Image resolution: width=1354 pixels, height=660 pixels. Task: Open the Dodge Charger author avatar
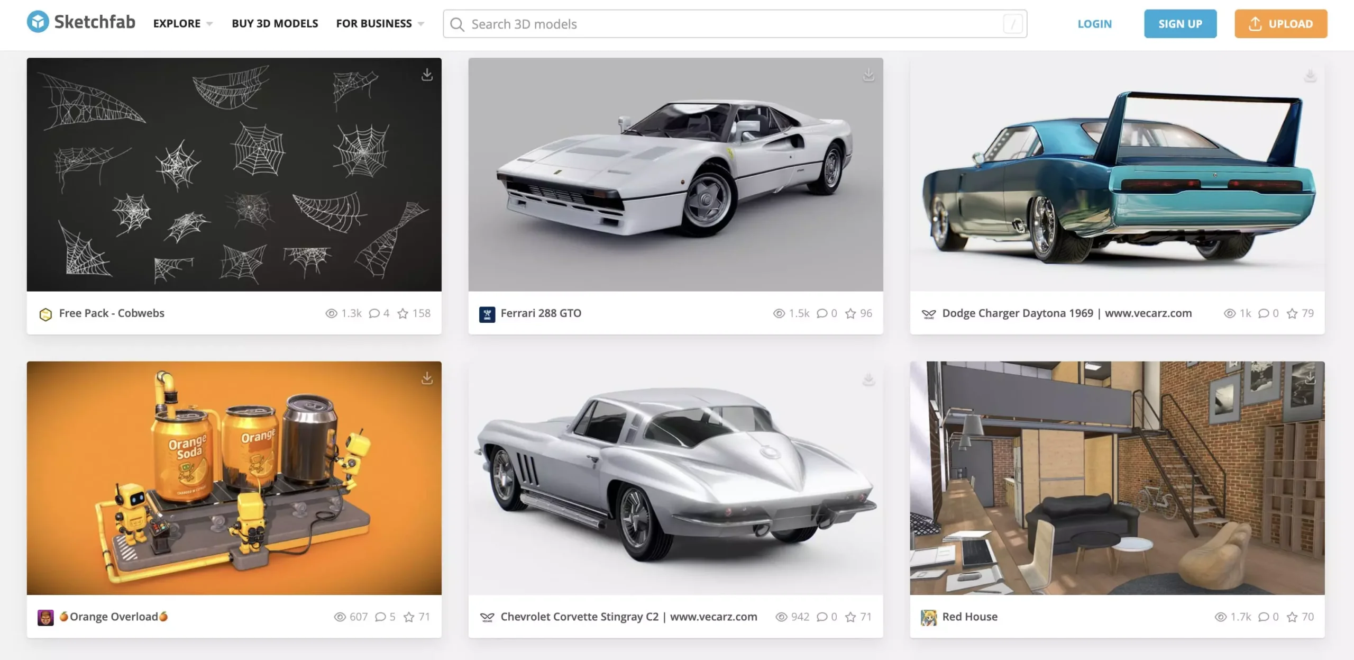tap(929, 314)
